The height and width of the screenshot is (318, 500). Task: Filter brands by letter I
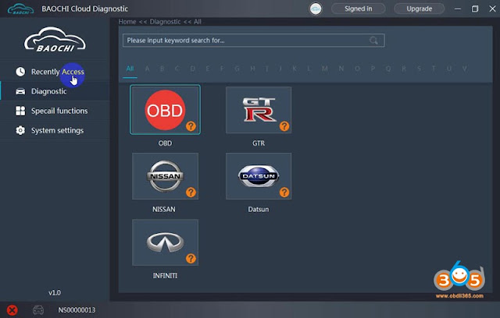(x=266, y=69)
